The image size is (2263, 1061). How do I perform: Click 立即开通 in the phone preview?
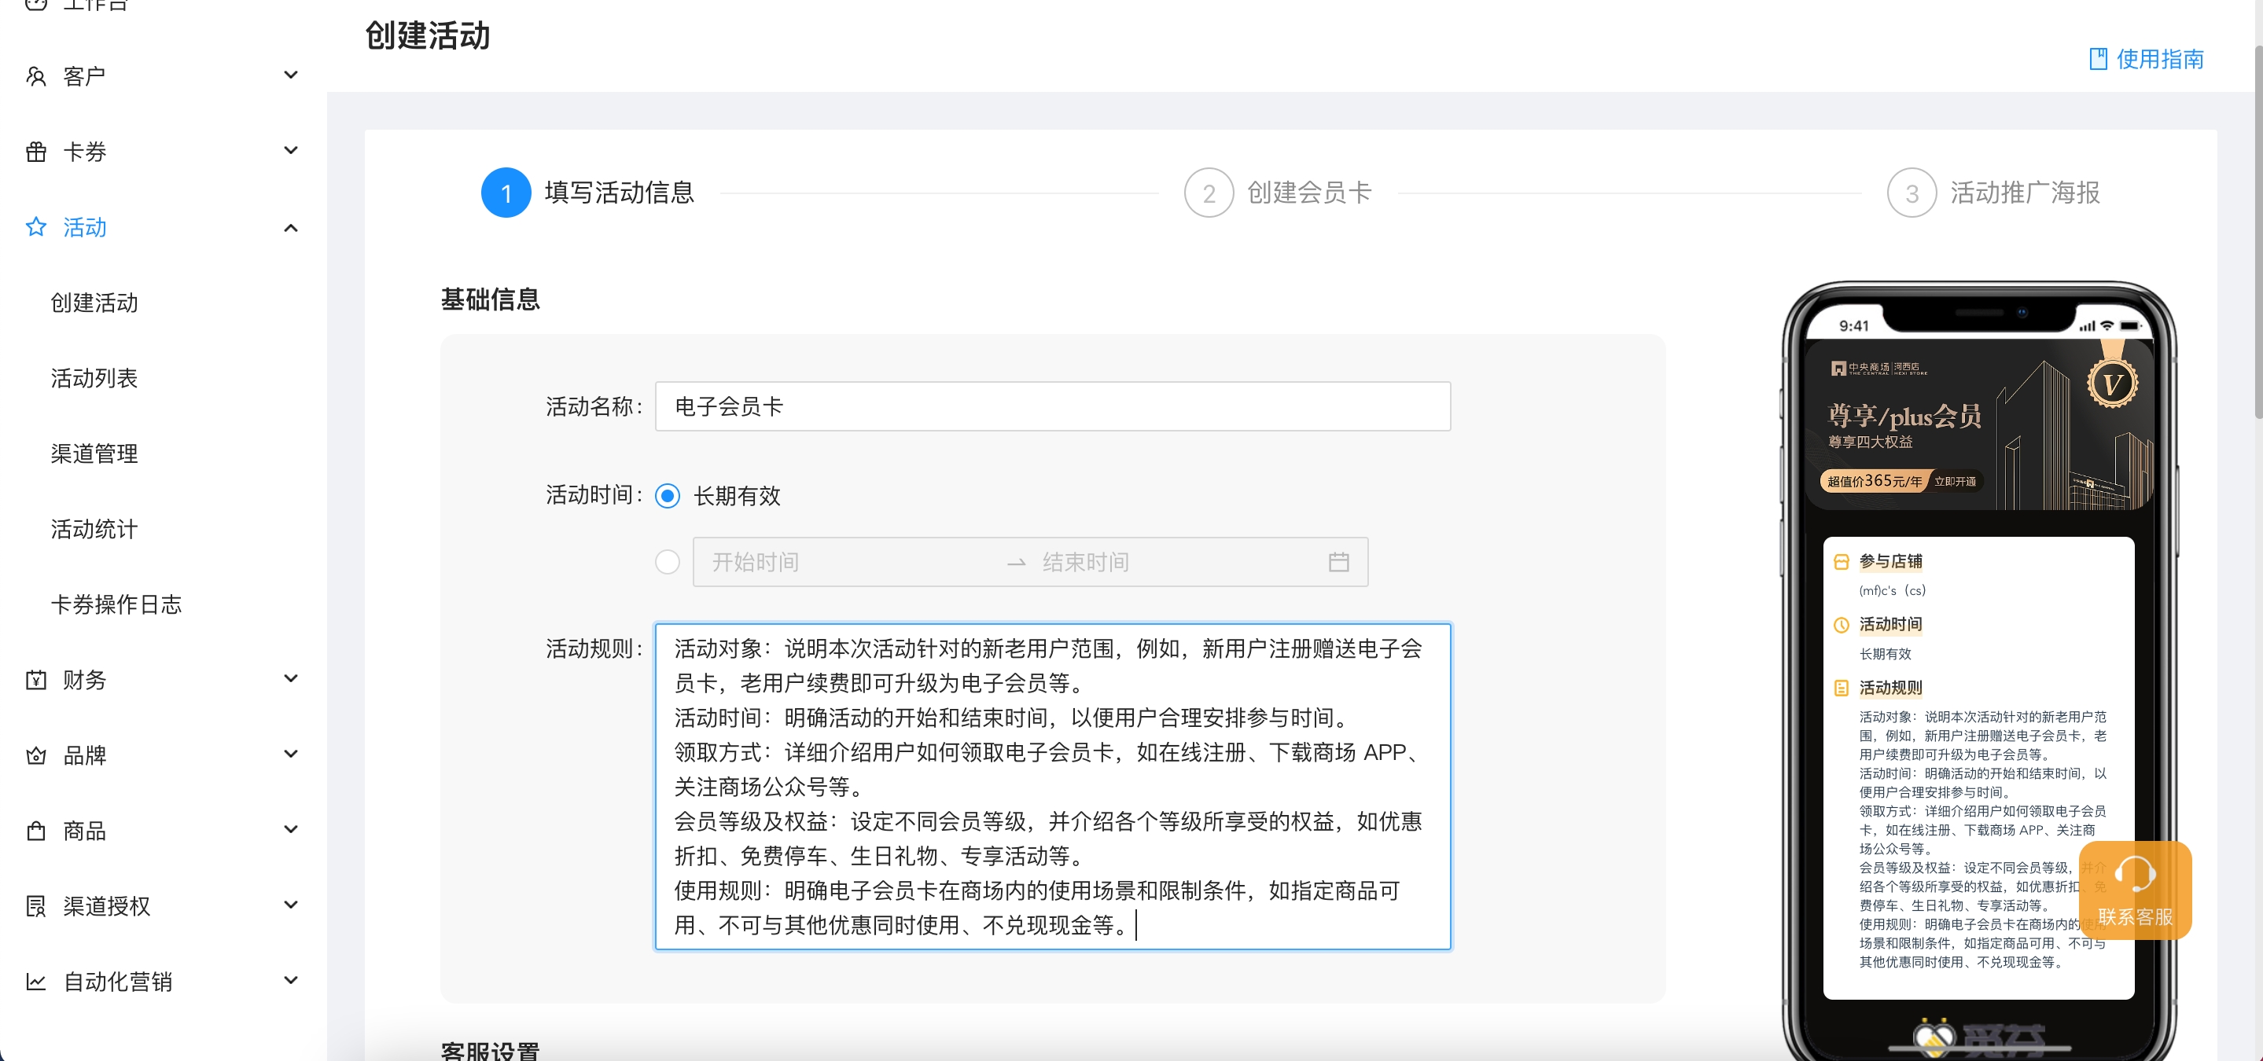(x=1955, y=481)
